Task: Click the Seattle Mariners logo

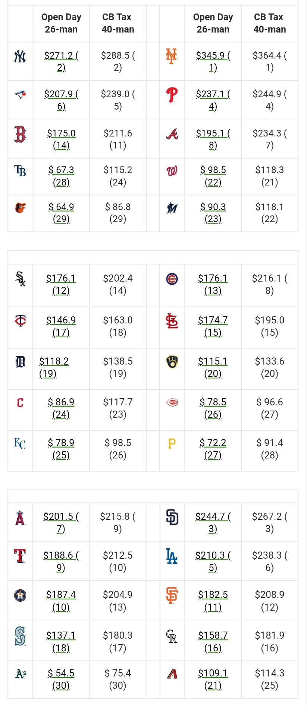Action: 20,636
